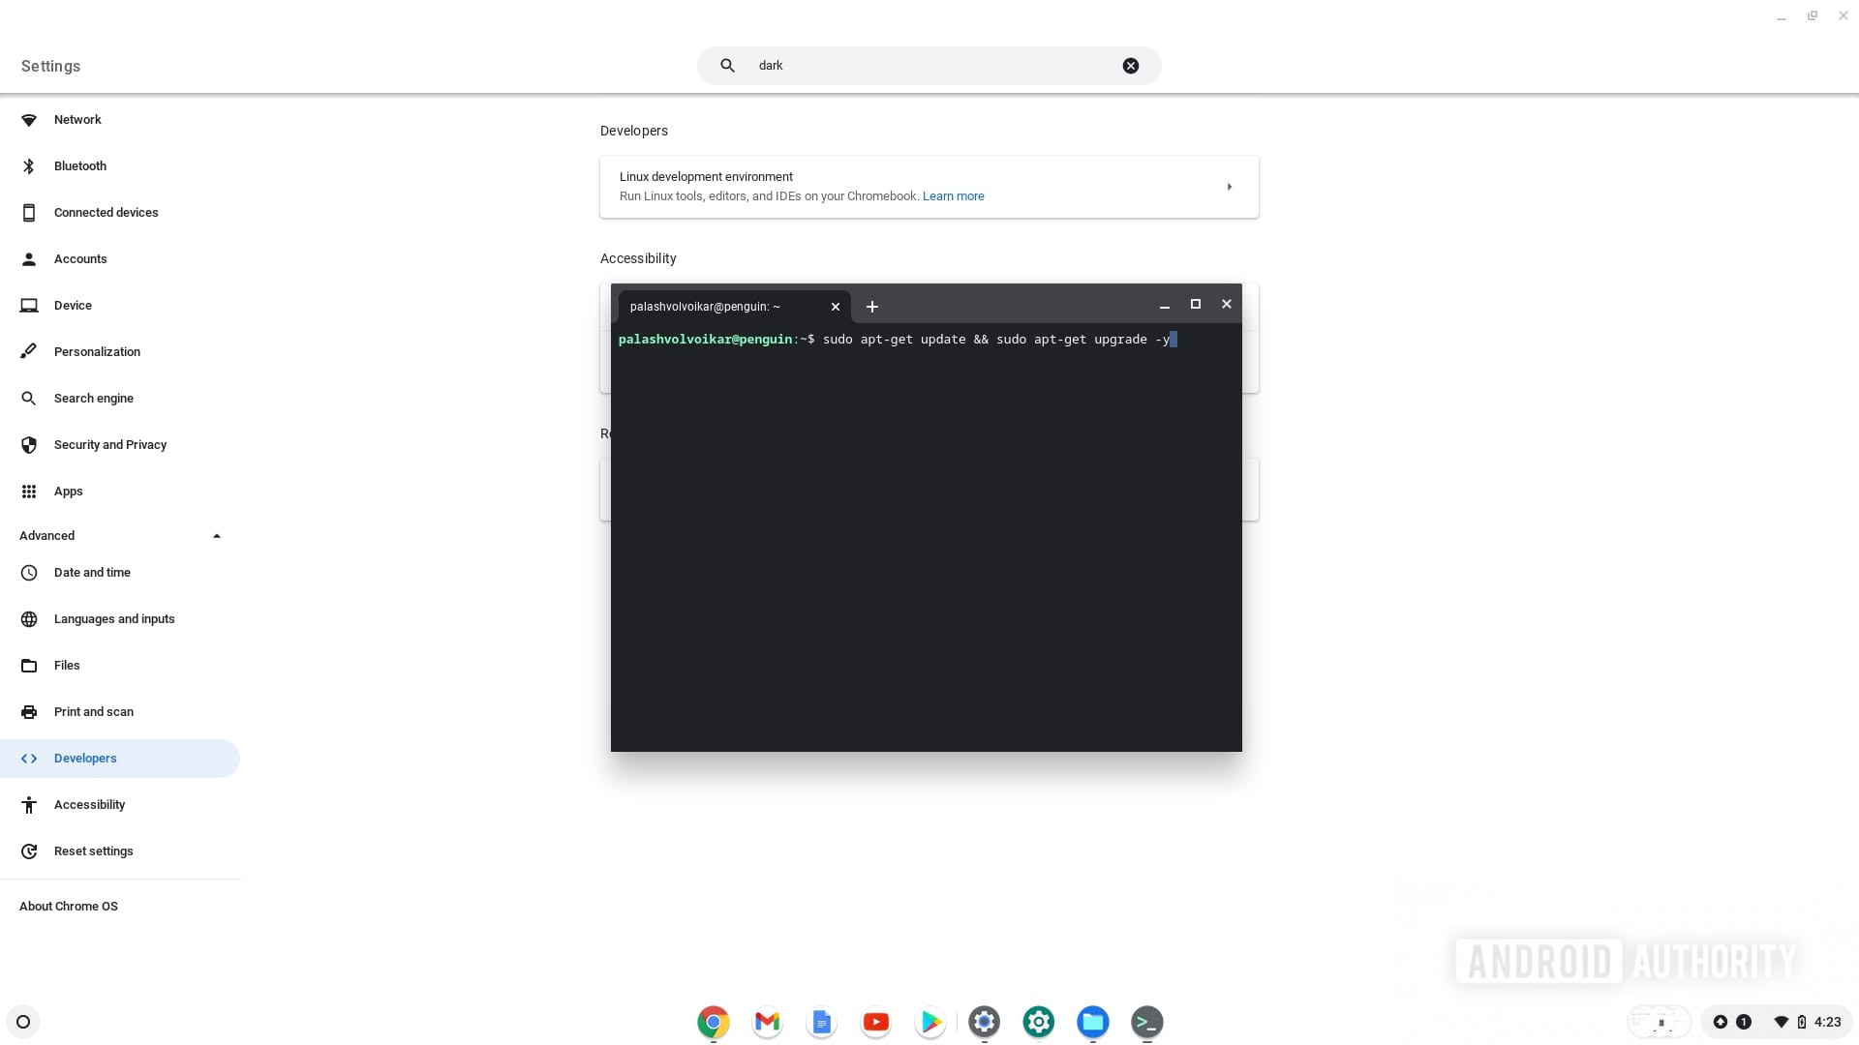Click the About Chrome OS link

(x=68, y=906)
